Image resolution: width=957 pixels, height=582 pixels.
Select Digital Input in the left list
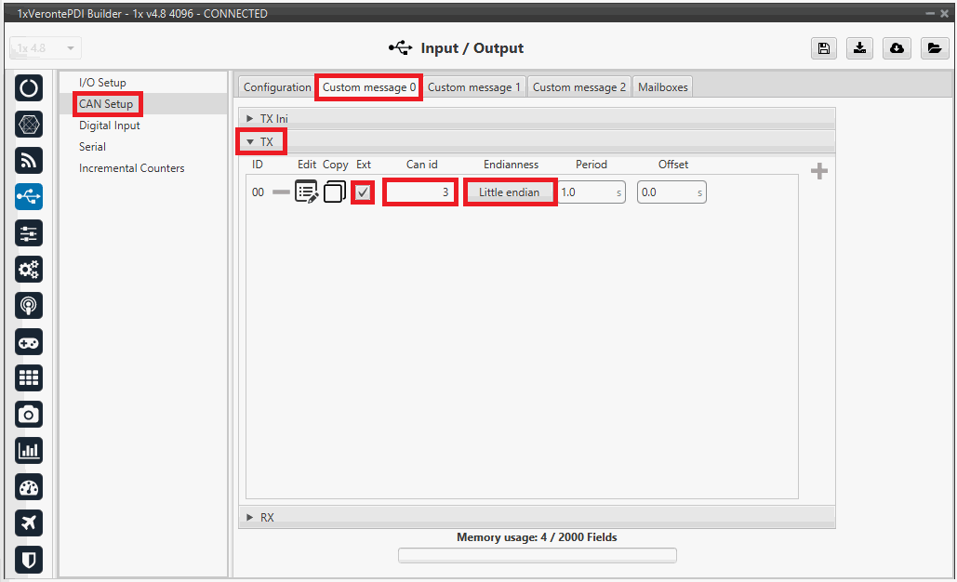pyautogui.click(x=109, y=126)
